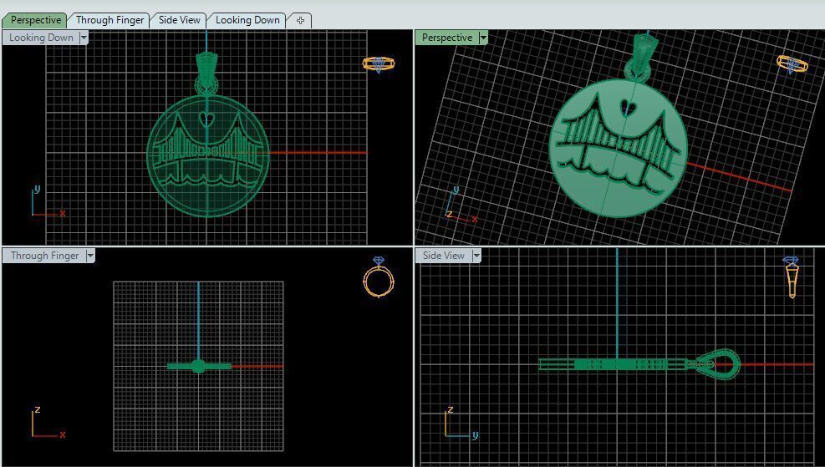Click the axis indicator in Looking Down viewport

[48, 201]
